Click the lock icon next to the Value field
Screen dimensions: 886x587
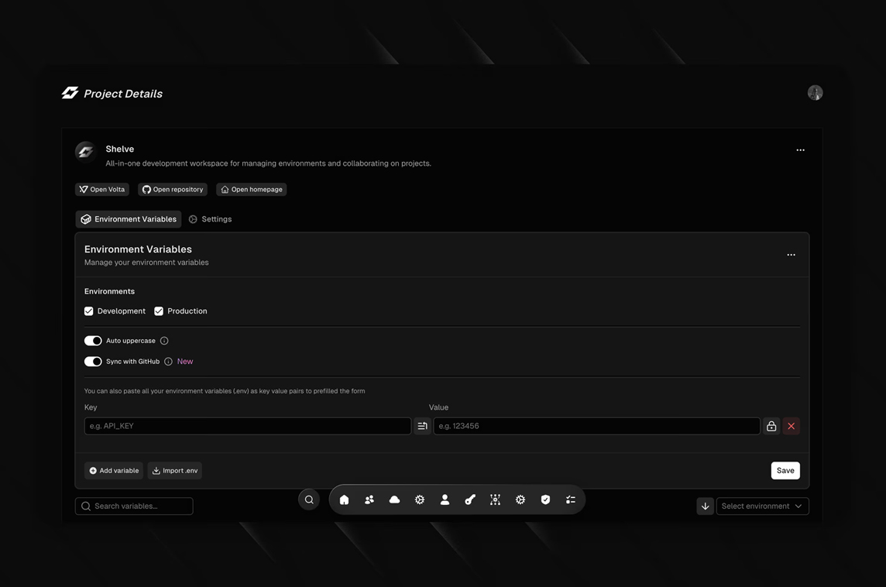point(771,426)
